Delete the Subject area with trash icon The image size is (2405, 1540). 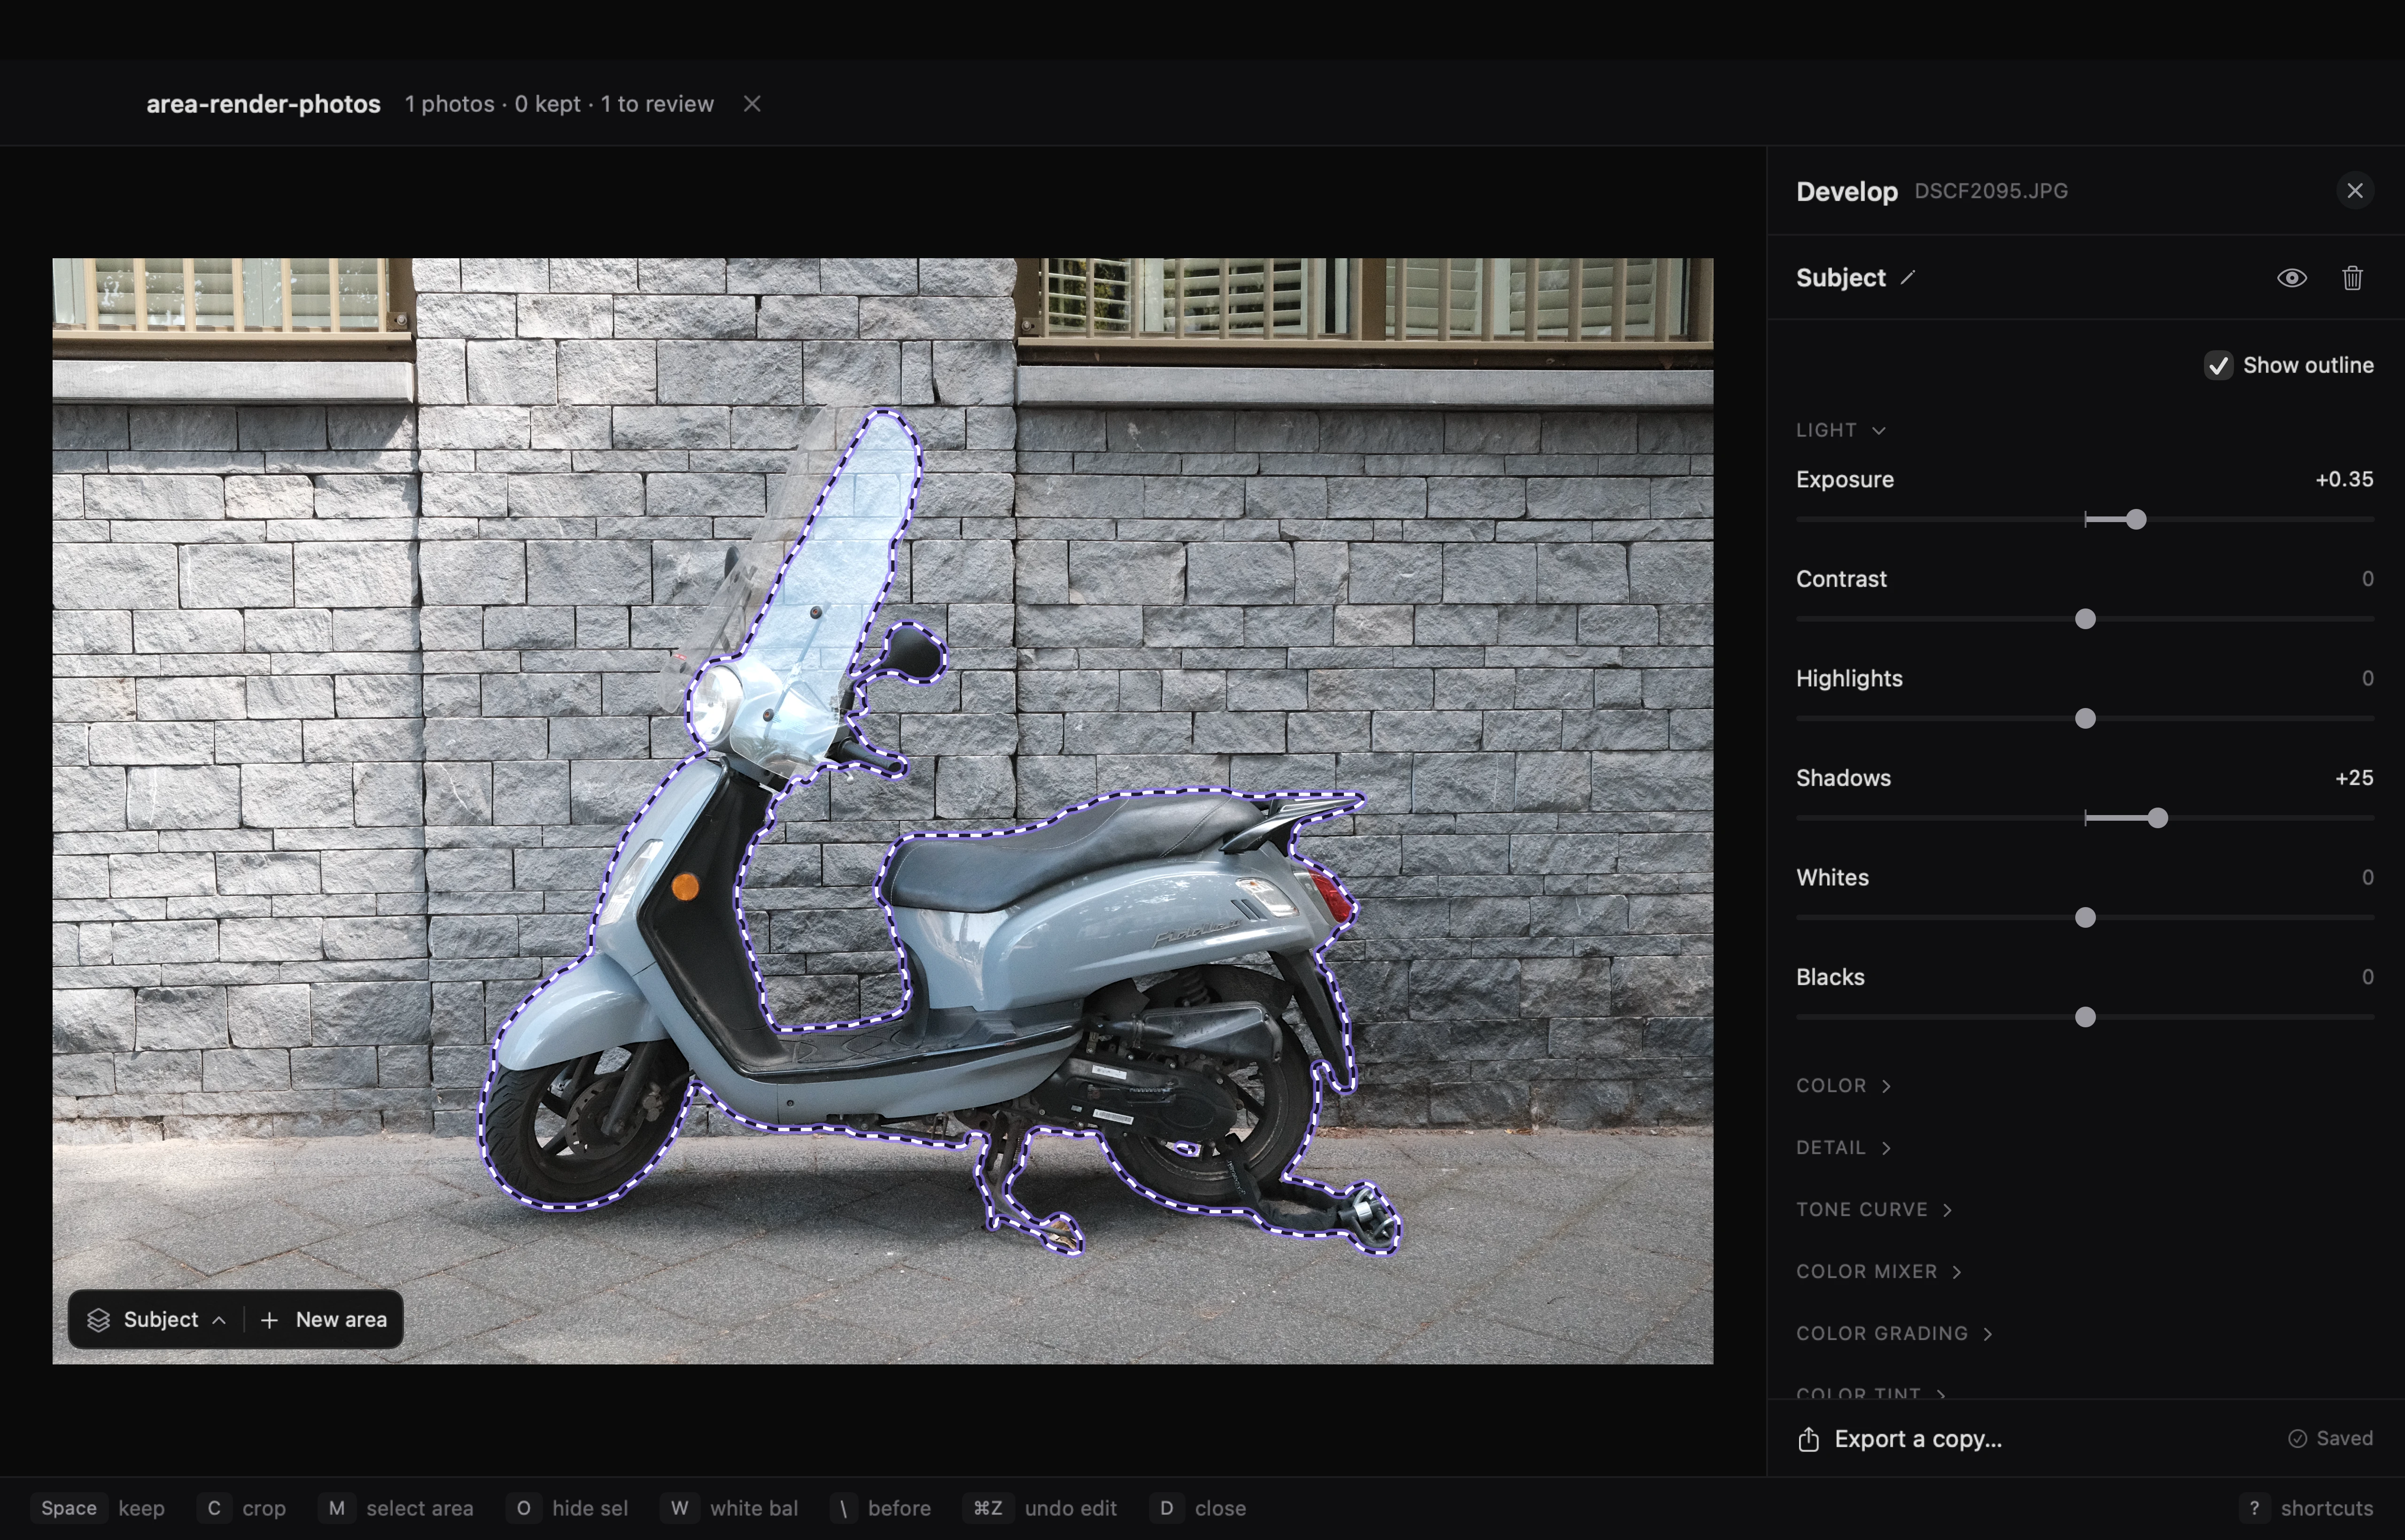(x=2352, y=278)
